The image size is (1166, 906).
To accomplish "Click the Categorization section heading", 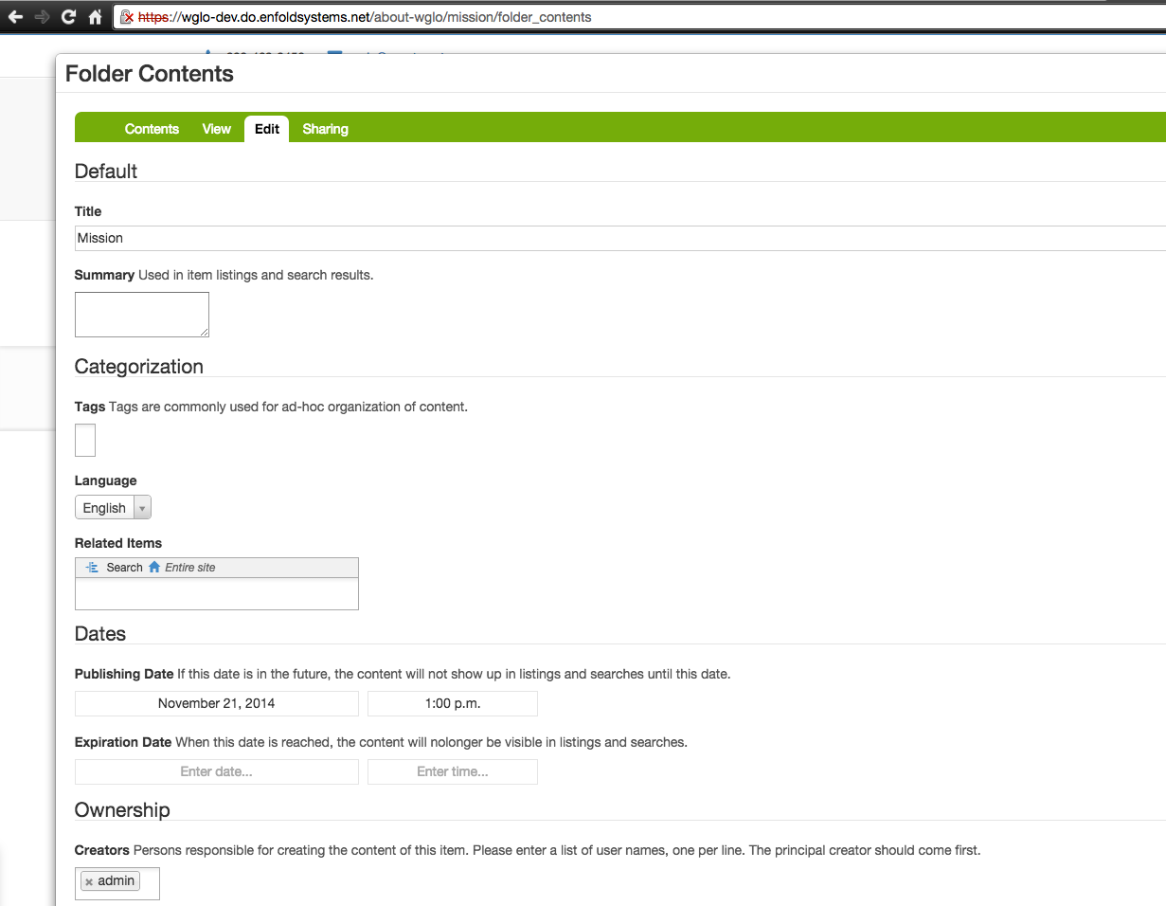I will click(139, 367).
